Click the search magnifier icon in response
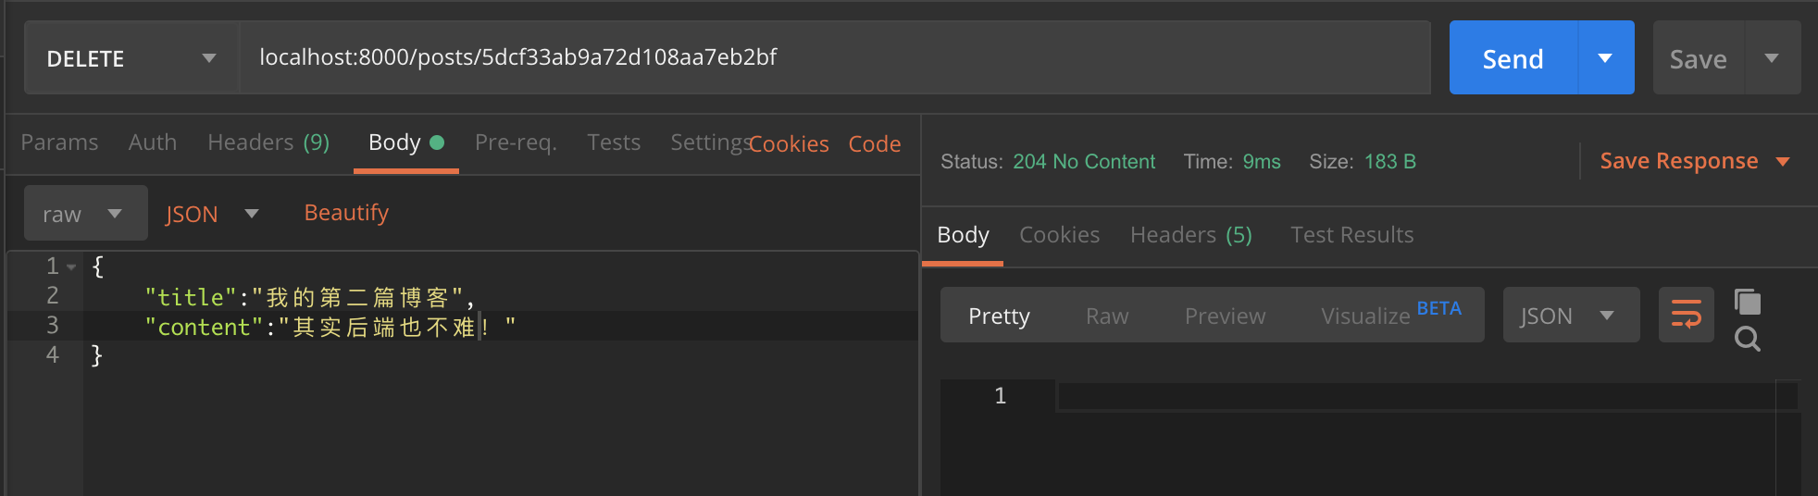The width and height of the screenshot is (1818, 496). pos(1748,340)
